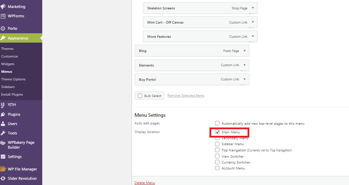
Task: Click the Users person icon
Action: 3,124
